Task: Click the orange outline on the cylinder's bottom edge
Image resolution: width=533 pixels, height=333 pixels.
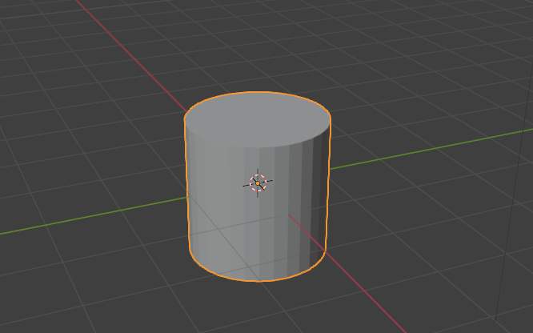Action: pos(257,281)
